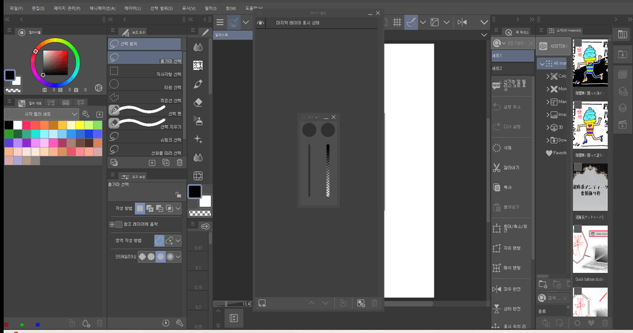Select the 직사각형 선택 rectangle selection tool
The height and width of the screenshot is (333, 633).
(x=145, y=71)
